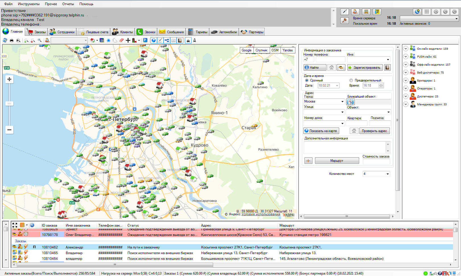This screenshot has width=461, height=276.
Task: Open the Файл menu
Action: click(x=8, y=4)
